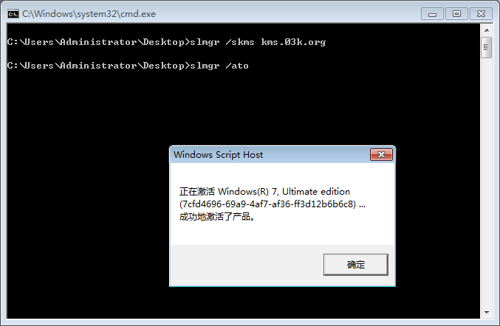Click the cmd.exe system menu icon
Viewport: 500px width, 326px height.
(13, 13)
